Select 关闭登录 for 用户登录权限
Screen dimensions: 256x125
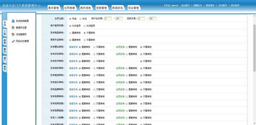(x=84, y=26)
